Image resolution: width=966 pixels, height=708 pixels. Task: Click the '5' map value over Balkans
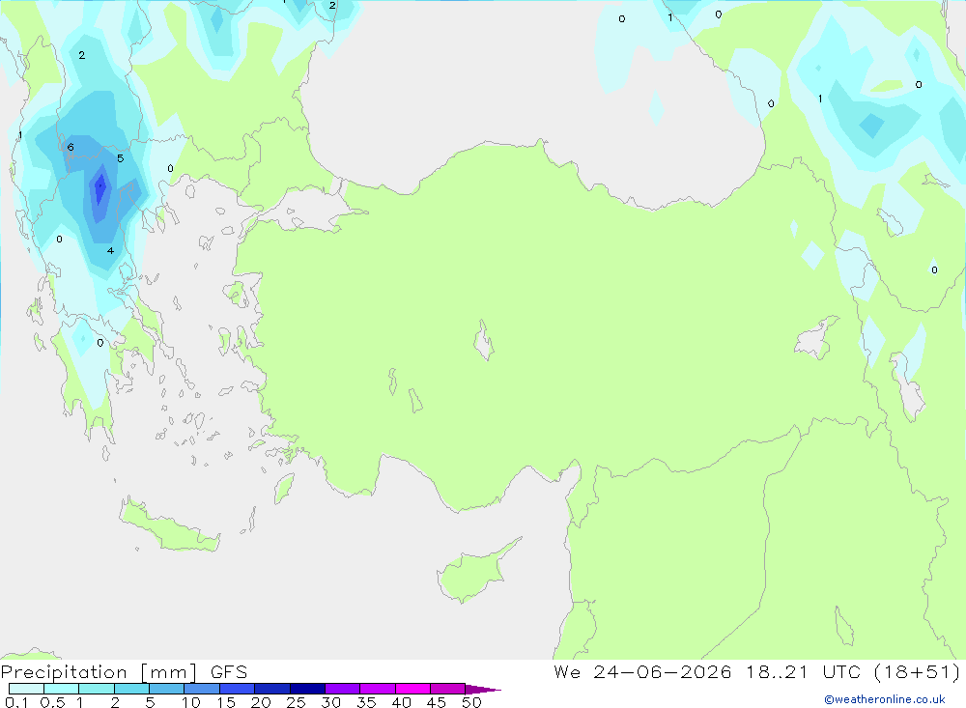point(120,158)
